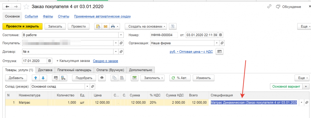Open calendar picker for Отгрузка date
The width and height of the screenshot is (311, 118).
(50, 61)
